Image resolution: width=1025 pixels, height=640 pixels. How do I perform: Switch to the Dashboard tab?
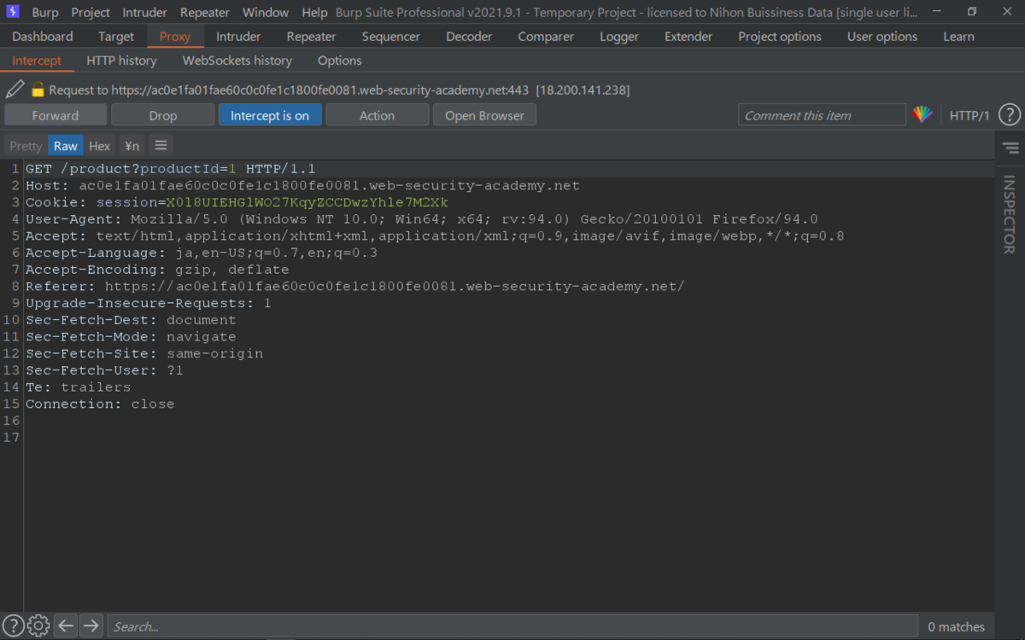pos(43,37)
